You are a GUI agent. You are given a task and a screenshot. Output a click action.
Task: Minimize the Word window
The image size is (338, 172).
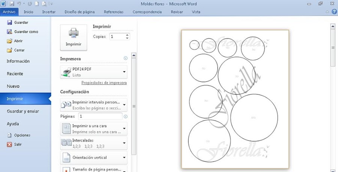point(309,4)
